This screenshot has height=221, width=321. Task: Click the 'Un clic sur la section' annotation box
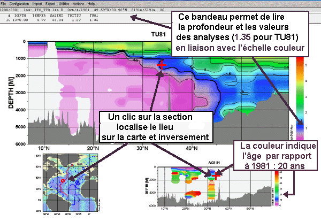coord(155,127)
